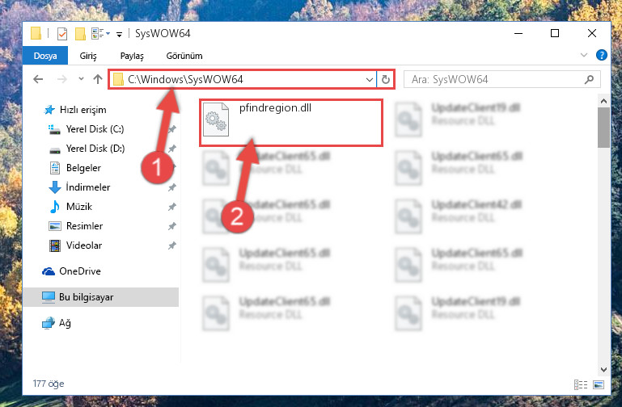This screenshot has height=407, width=622.
Task: Go back with the left arrow
Action: (x=38, y=80)
